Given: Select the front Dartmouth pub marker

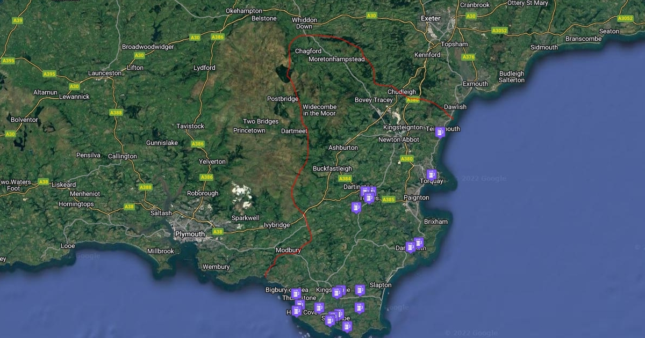Looking at the screenshot, I should pos(410,247).
